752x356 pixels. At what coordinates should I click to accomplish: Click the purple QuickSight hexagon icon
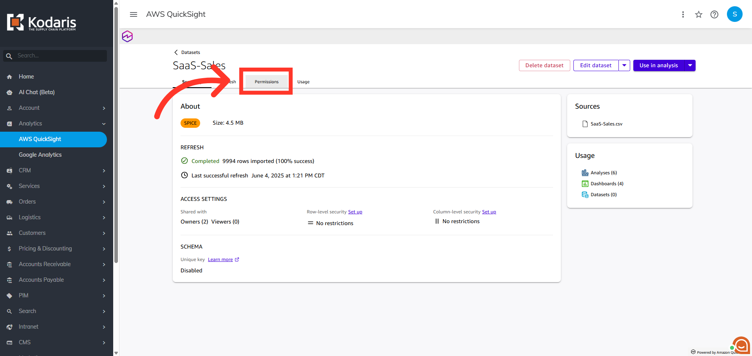[127, 36]
